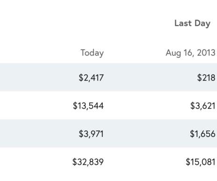Click the word Day in header
The image size is (217, 181).
[x=203, y=24]
